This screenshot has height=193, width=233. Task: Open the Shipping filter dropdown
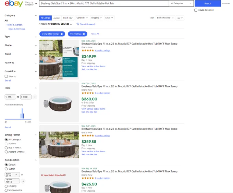tap(96, 18)
